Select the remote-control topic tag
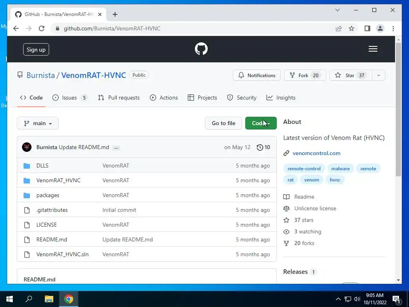Screen dimensions: 409x307 [x=304, y=169]
